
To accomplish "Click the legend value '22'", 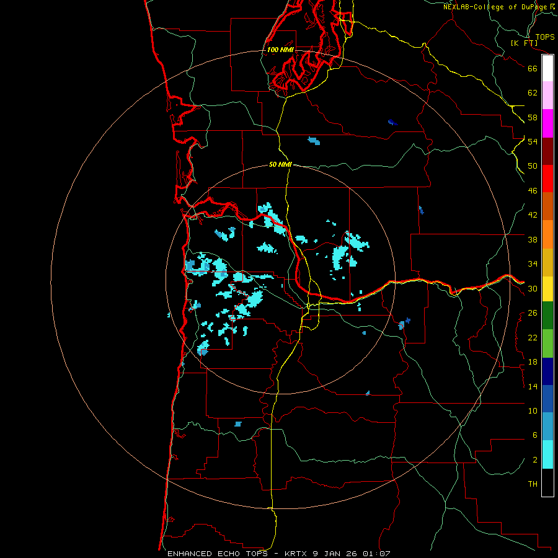I will pyautogui.click(x=533, y=337).
